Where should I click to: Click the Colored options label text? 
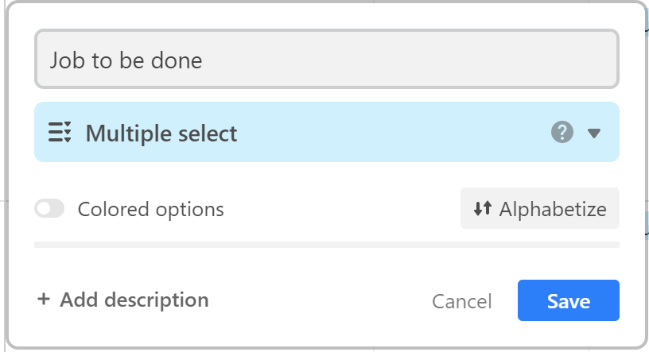150,209
